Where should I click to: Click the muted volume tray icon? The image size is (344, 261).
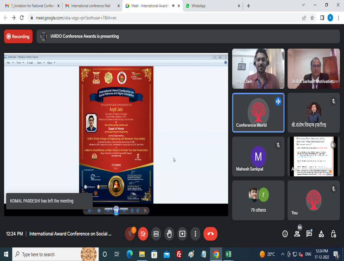click(301, 254)
